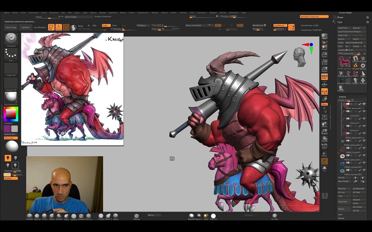372x232 pixels.
Task: Open the Stroke menu
Action: (173, 13)
